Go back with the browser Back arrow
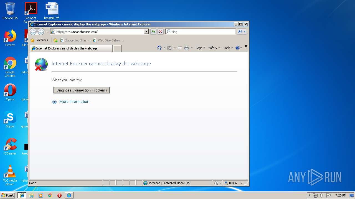 pyautogui.click(x=33, y=32)
